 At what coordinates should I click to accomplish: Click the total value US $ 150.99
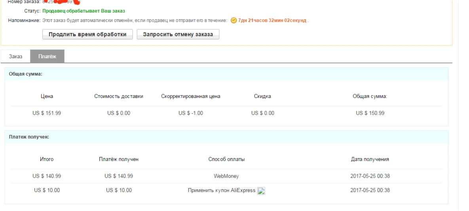point(370,113)
